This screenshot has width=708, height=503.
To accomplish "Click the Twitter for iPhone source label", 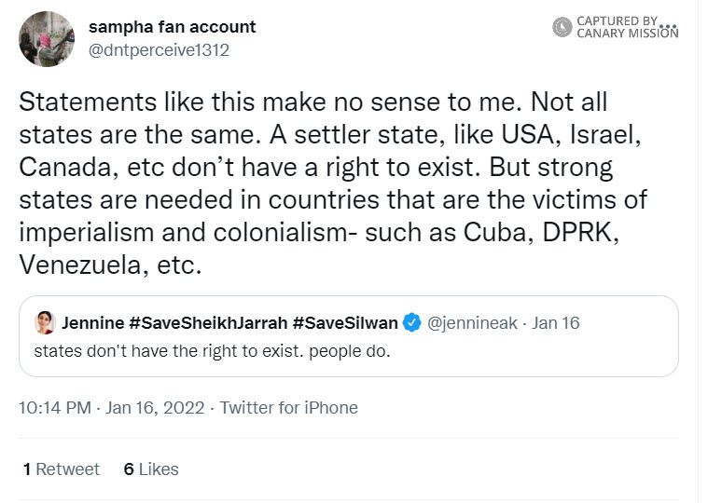I will (x=289, y=408).
